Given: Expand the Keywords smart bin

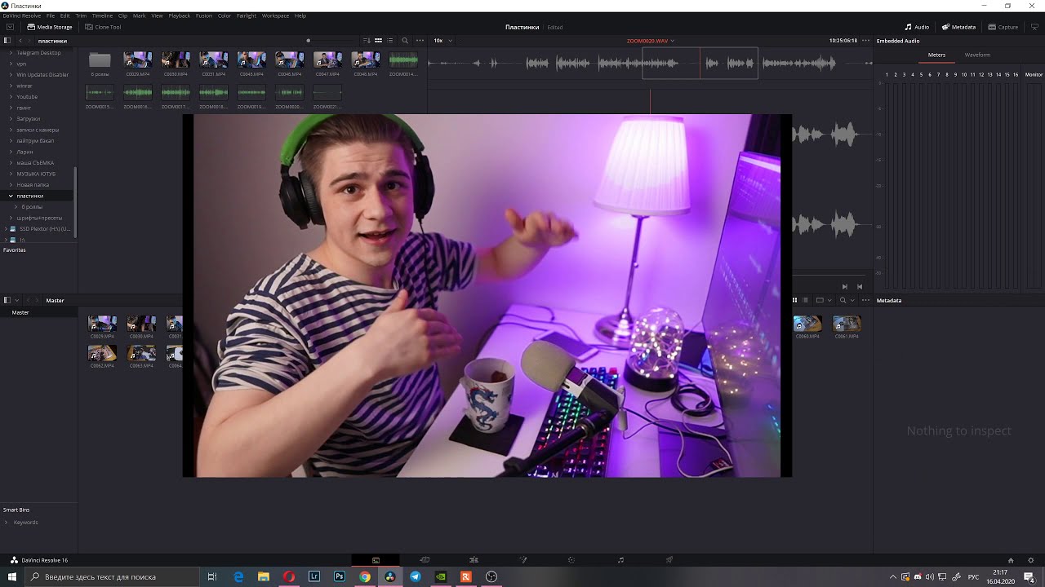Looking at the screenshot, I should point(7,523).
